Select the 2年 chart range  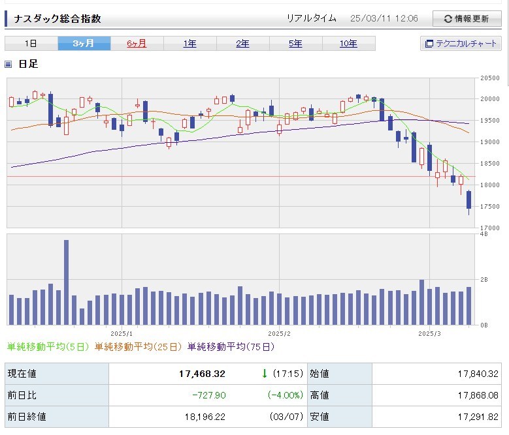242,44
